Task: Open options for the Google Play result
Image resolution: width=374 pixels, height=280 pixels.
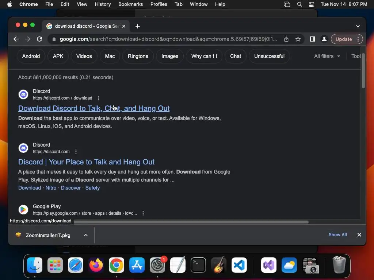Action: coord(143,213)
